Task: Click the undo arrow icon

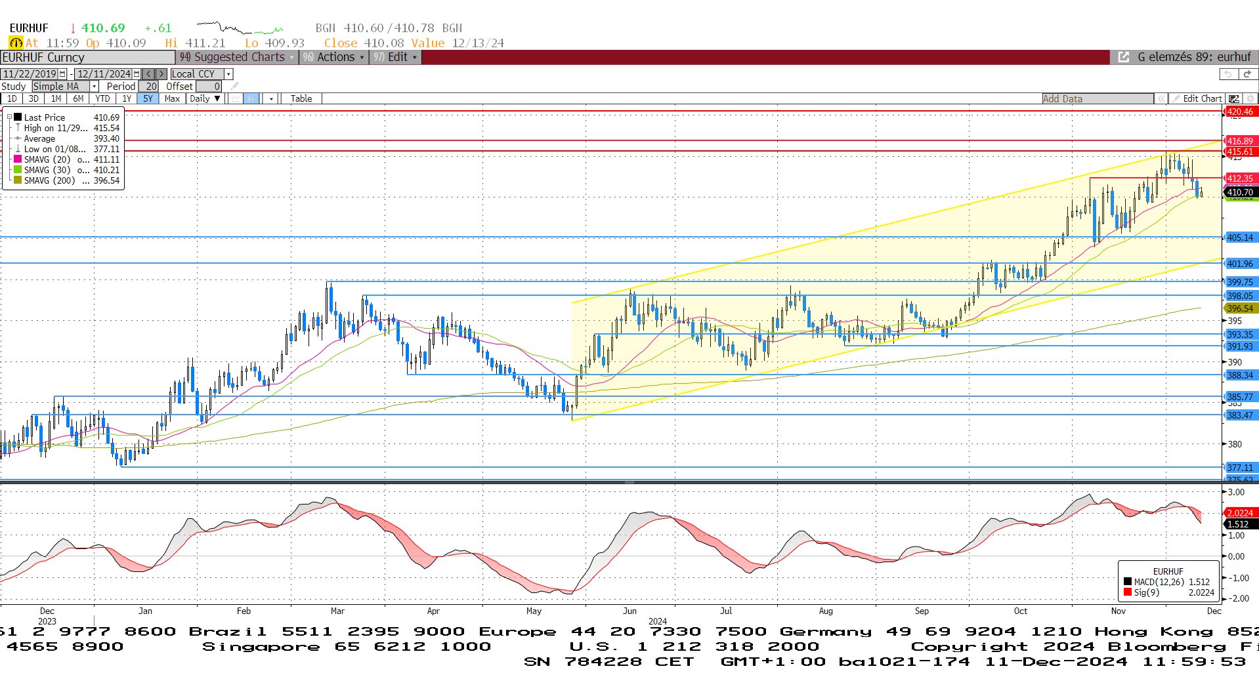Action: [1228, 74]
